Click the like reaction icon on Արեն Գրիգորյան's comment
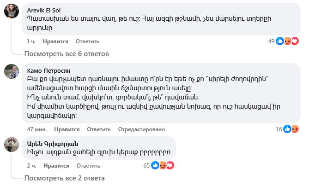Image resolution: width=315 pixels, height=186 pixels. [155, 165]
